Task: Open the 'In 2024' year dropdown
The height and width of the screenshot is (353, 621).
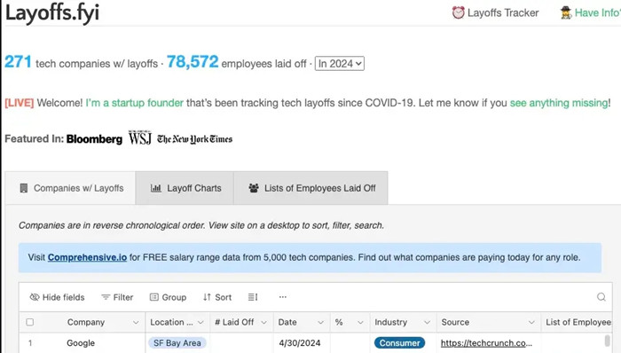Action: coord(340,64)
